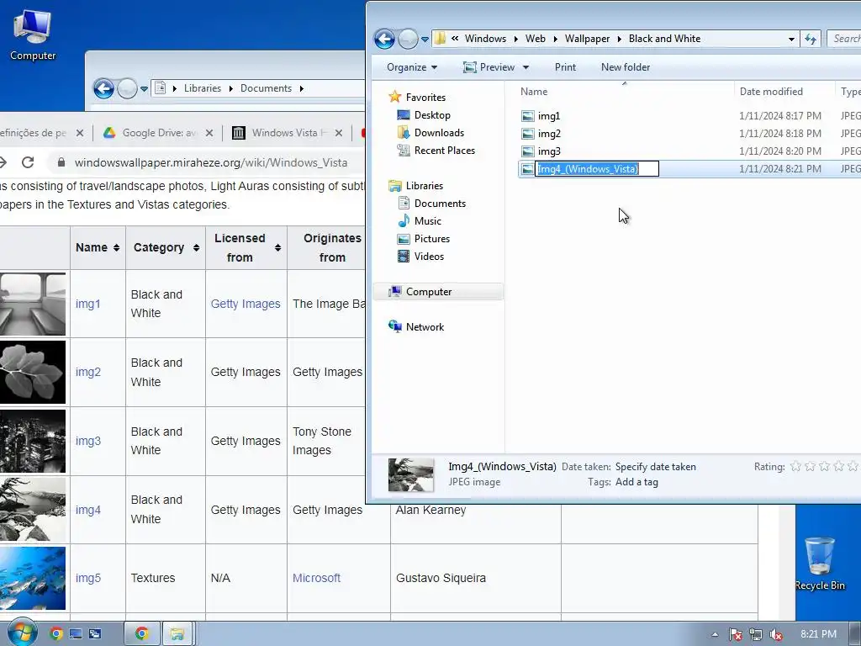This screenshot has width=861, height=646.
Task: Open Music library in navigation pane
Action: [x=427, y=221]
